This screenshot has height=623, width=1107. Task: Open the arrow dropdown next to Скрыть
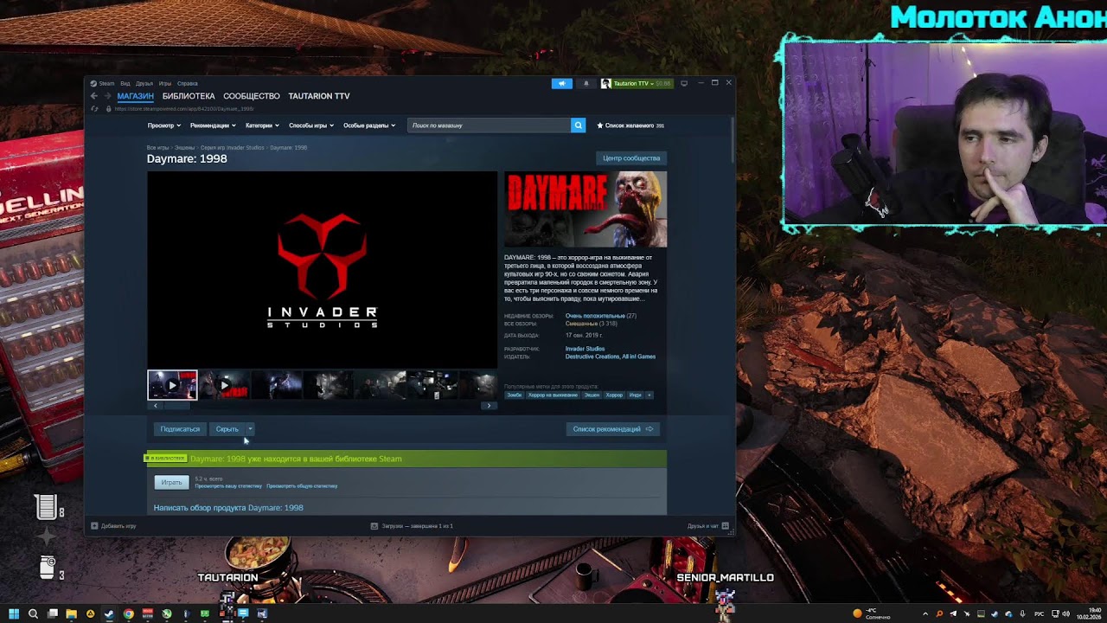point(250,429)
